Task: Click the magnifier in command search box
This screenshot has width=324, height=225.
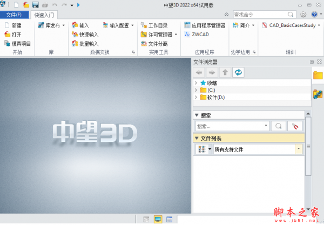Action: coord(291,15)
